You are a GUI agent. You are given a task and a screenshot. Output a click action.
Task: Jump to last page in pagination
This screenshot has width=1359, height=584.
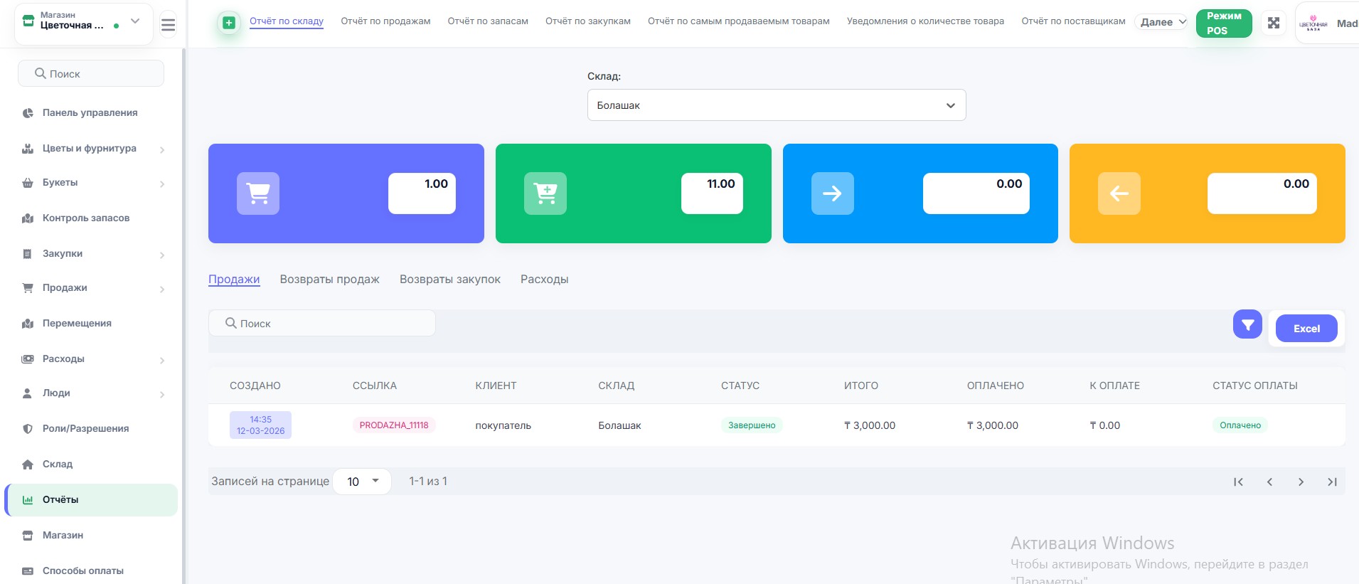(x=1332, y=482)
